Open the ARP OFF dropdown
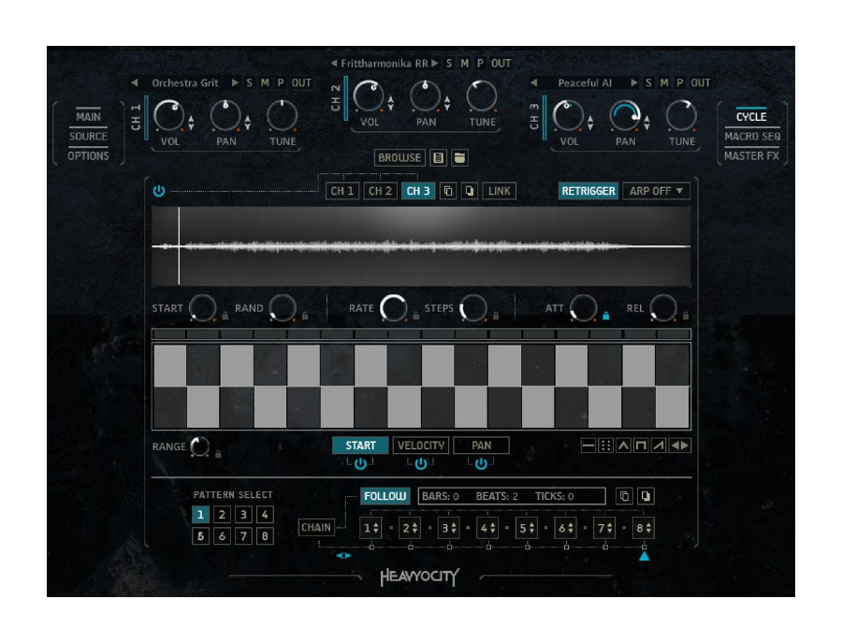This screenshot has width=842, height=643. click(656, 191)
